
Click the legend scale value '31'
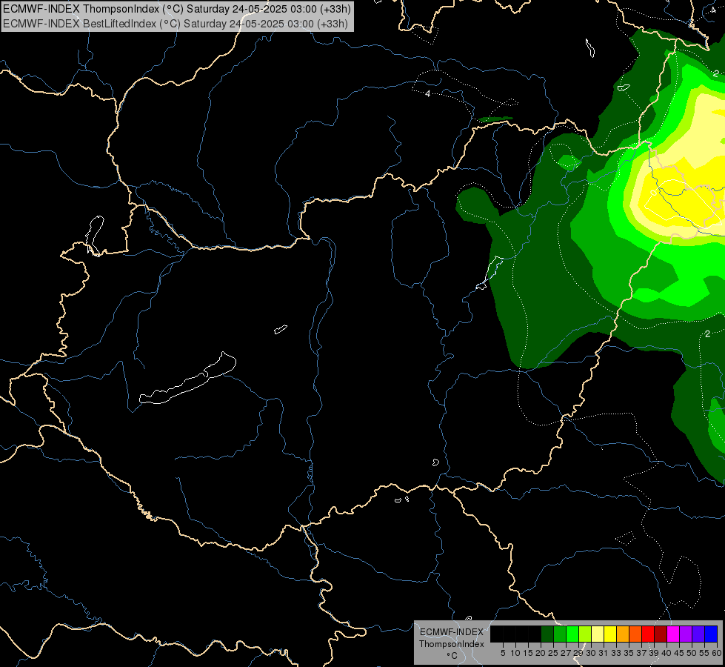(604, 653)
